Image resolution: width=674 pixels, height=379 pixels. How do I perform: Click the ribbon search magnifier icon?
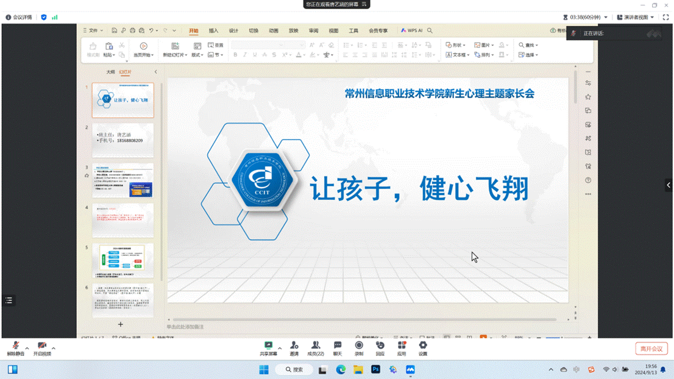click(430, 30)
